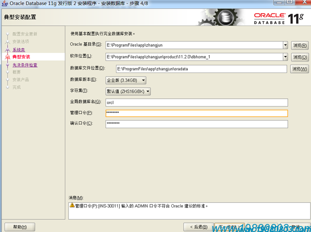This screenshot has width=311, height=232.
Task: Click the 软件位置 path field
Action: click(194, 57)
